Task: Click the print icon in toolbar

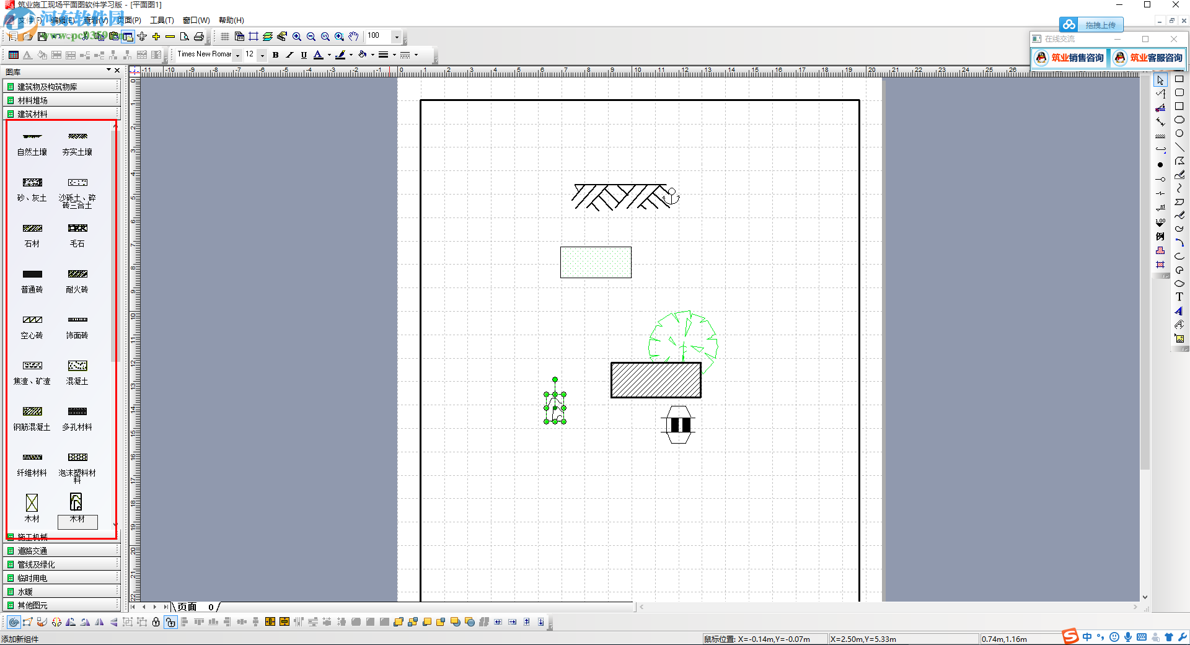Action: [x=198, y=37]
